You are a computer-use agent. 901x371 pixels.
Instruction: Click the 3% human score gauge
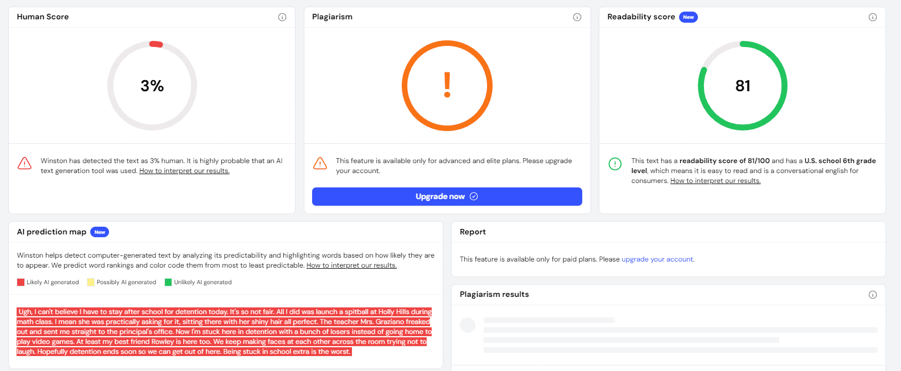152,86
